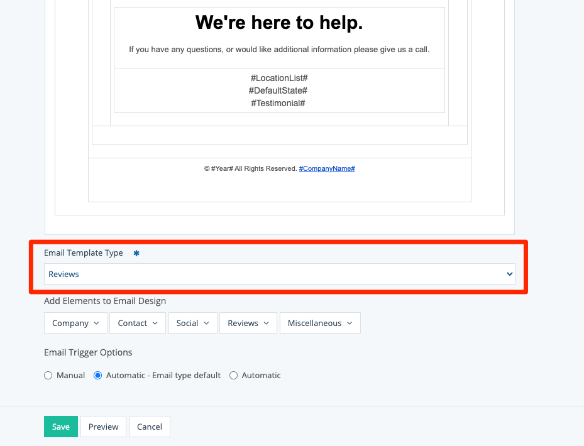
Task: Click the Cancel button
Action: (150, 427)
